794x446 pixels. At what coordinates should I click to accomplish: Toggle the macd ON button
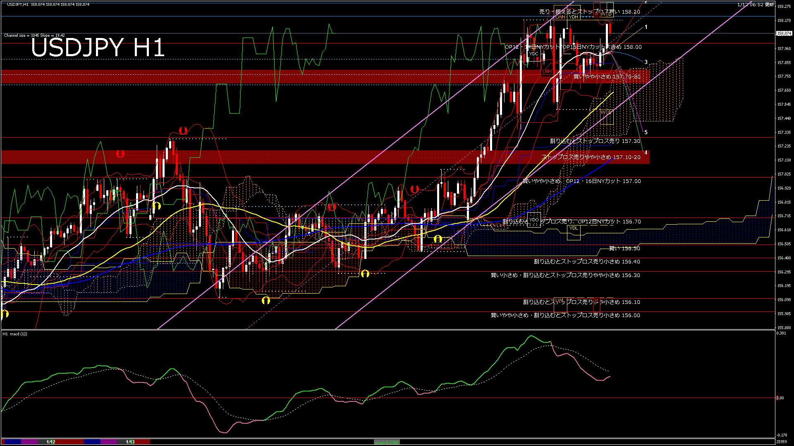tap(387, 442)
